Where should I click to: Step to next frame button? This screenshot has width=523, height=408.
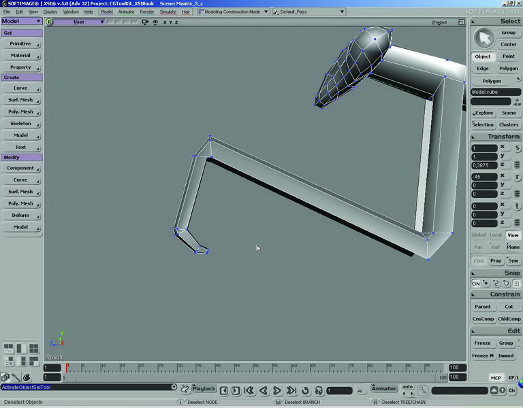tap(236, 390)
